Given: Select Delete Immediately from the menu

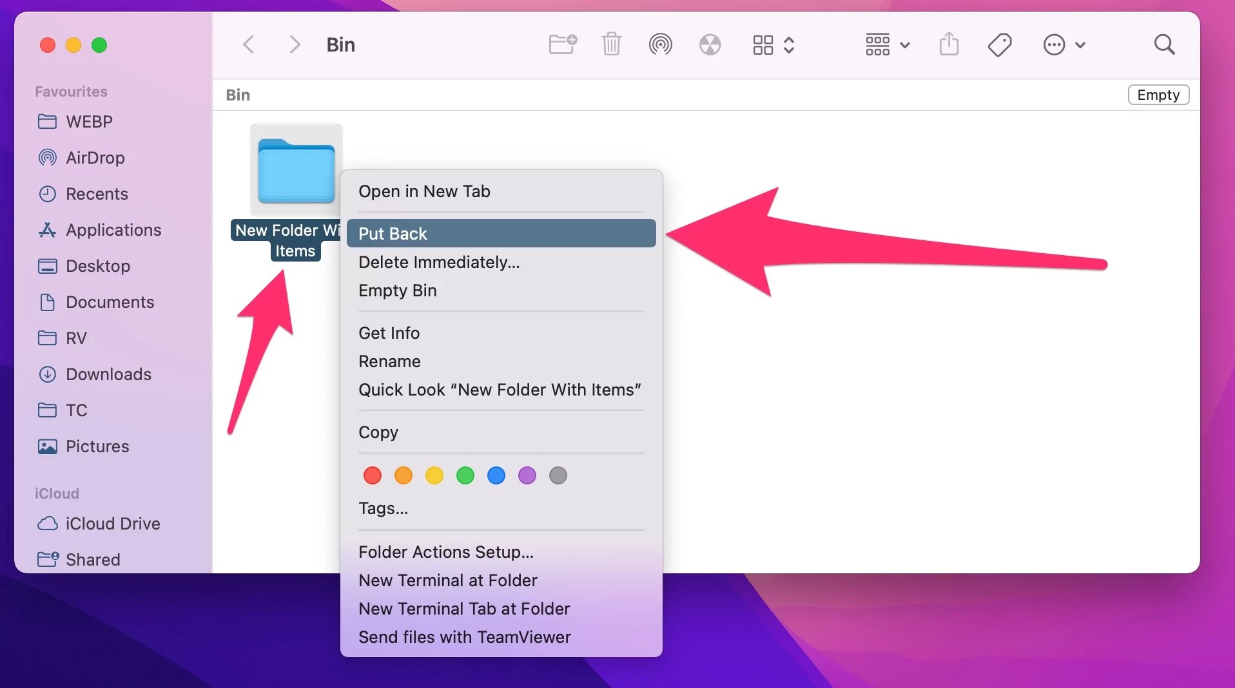Looking at the screenshot, I should (x=438, y=262).
